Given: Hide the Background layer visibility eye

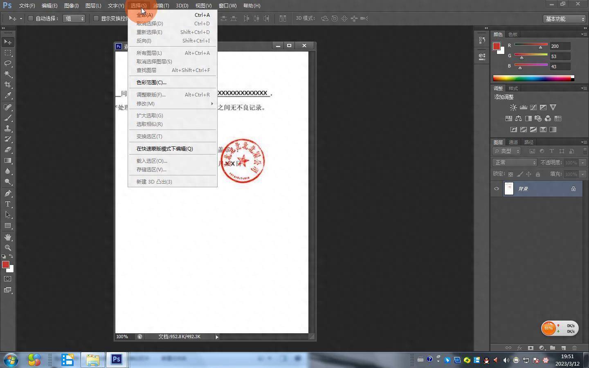Looking at the screenshot, I should coord(497,188).
